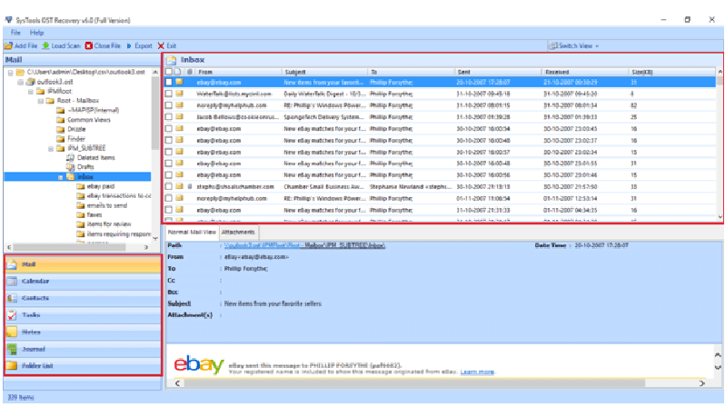Tick checkbox for noreply@myhelphub.com 11:08:54 email
This screenshot has height=407, width=725.
pyautogui.click(x=169, y=198)
